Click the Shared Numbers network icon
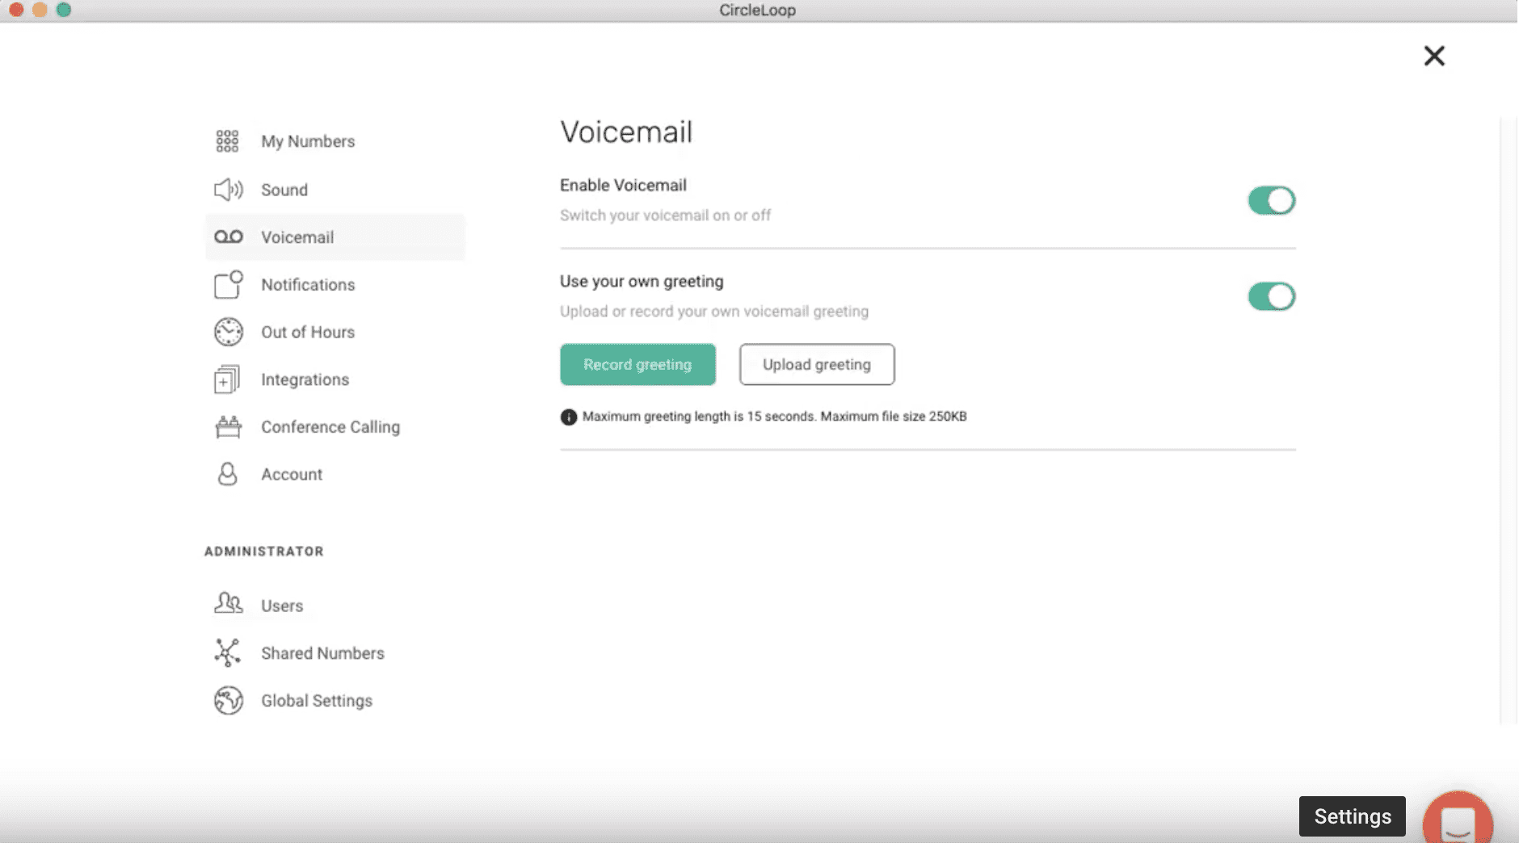Viewport: 1519px width, 843px height. (x=228, y=652)
